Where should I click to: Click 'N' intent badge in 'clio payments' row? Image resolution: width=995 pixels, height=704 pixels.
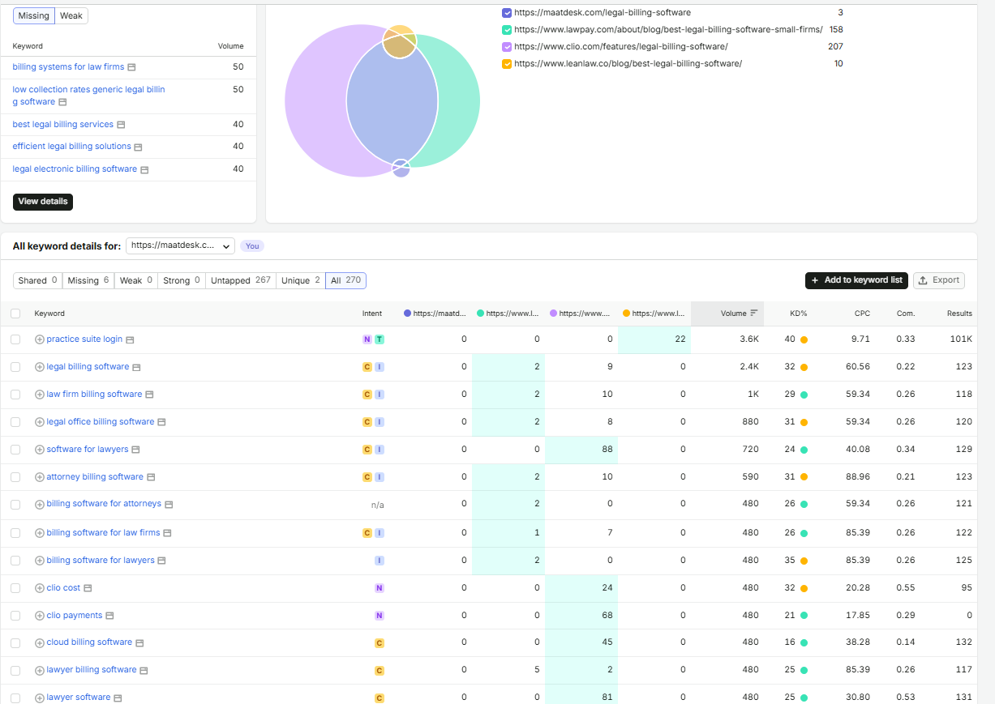tap(379, 616)
